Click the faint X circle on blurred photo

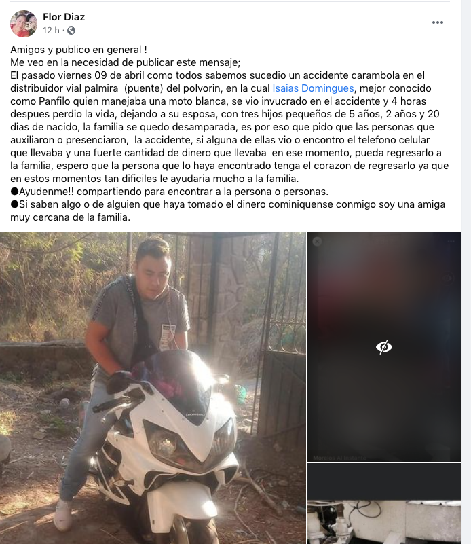pyautogui.click(x=317, y=241)
